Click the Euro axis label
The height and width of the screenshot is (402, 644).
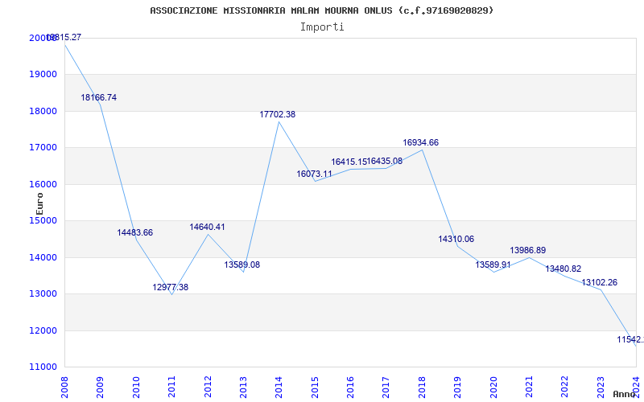(x=39, y=203)
